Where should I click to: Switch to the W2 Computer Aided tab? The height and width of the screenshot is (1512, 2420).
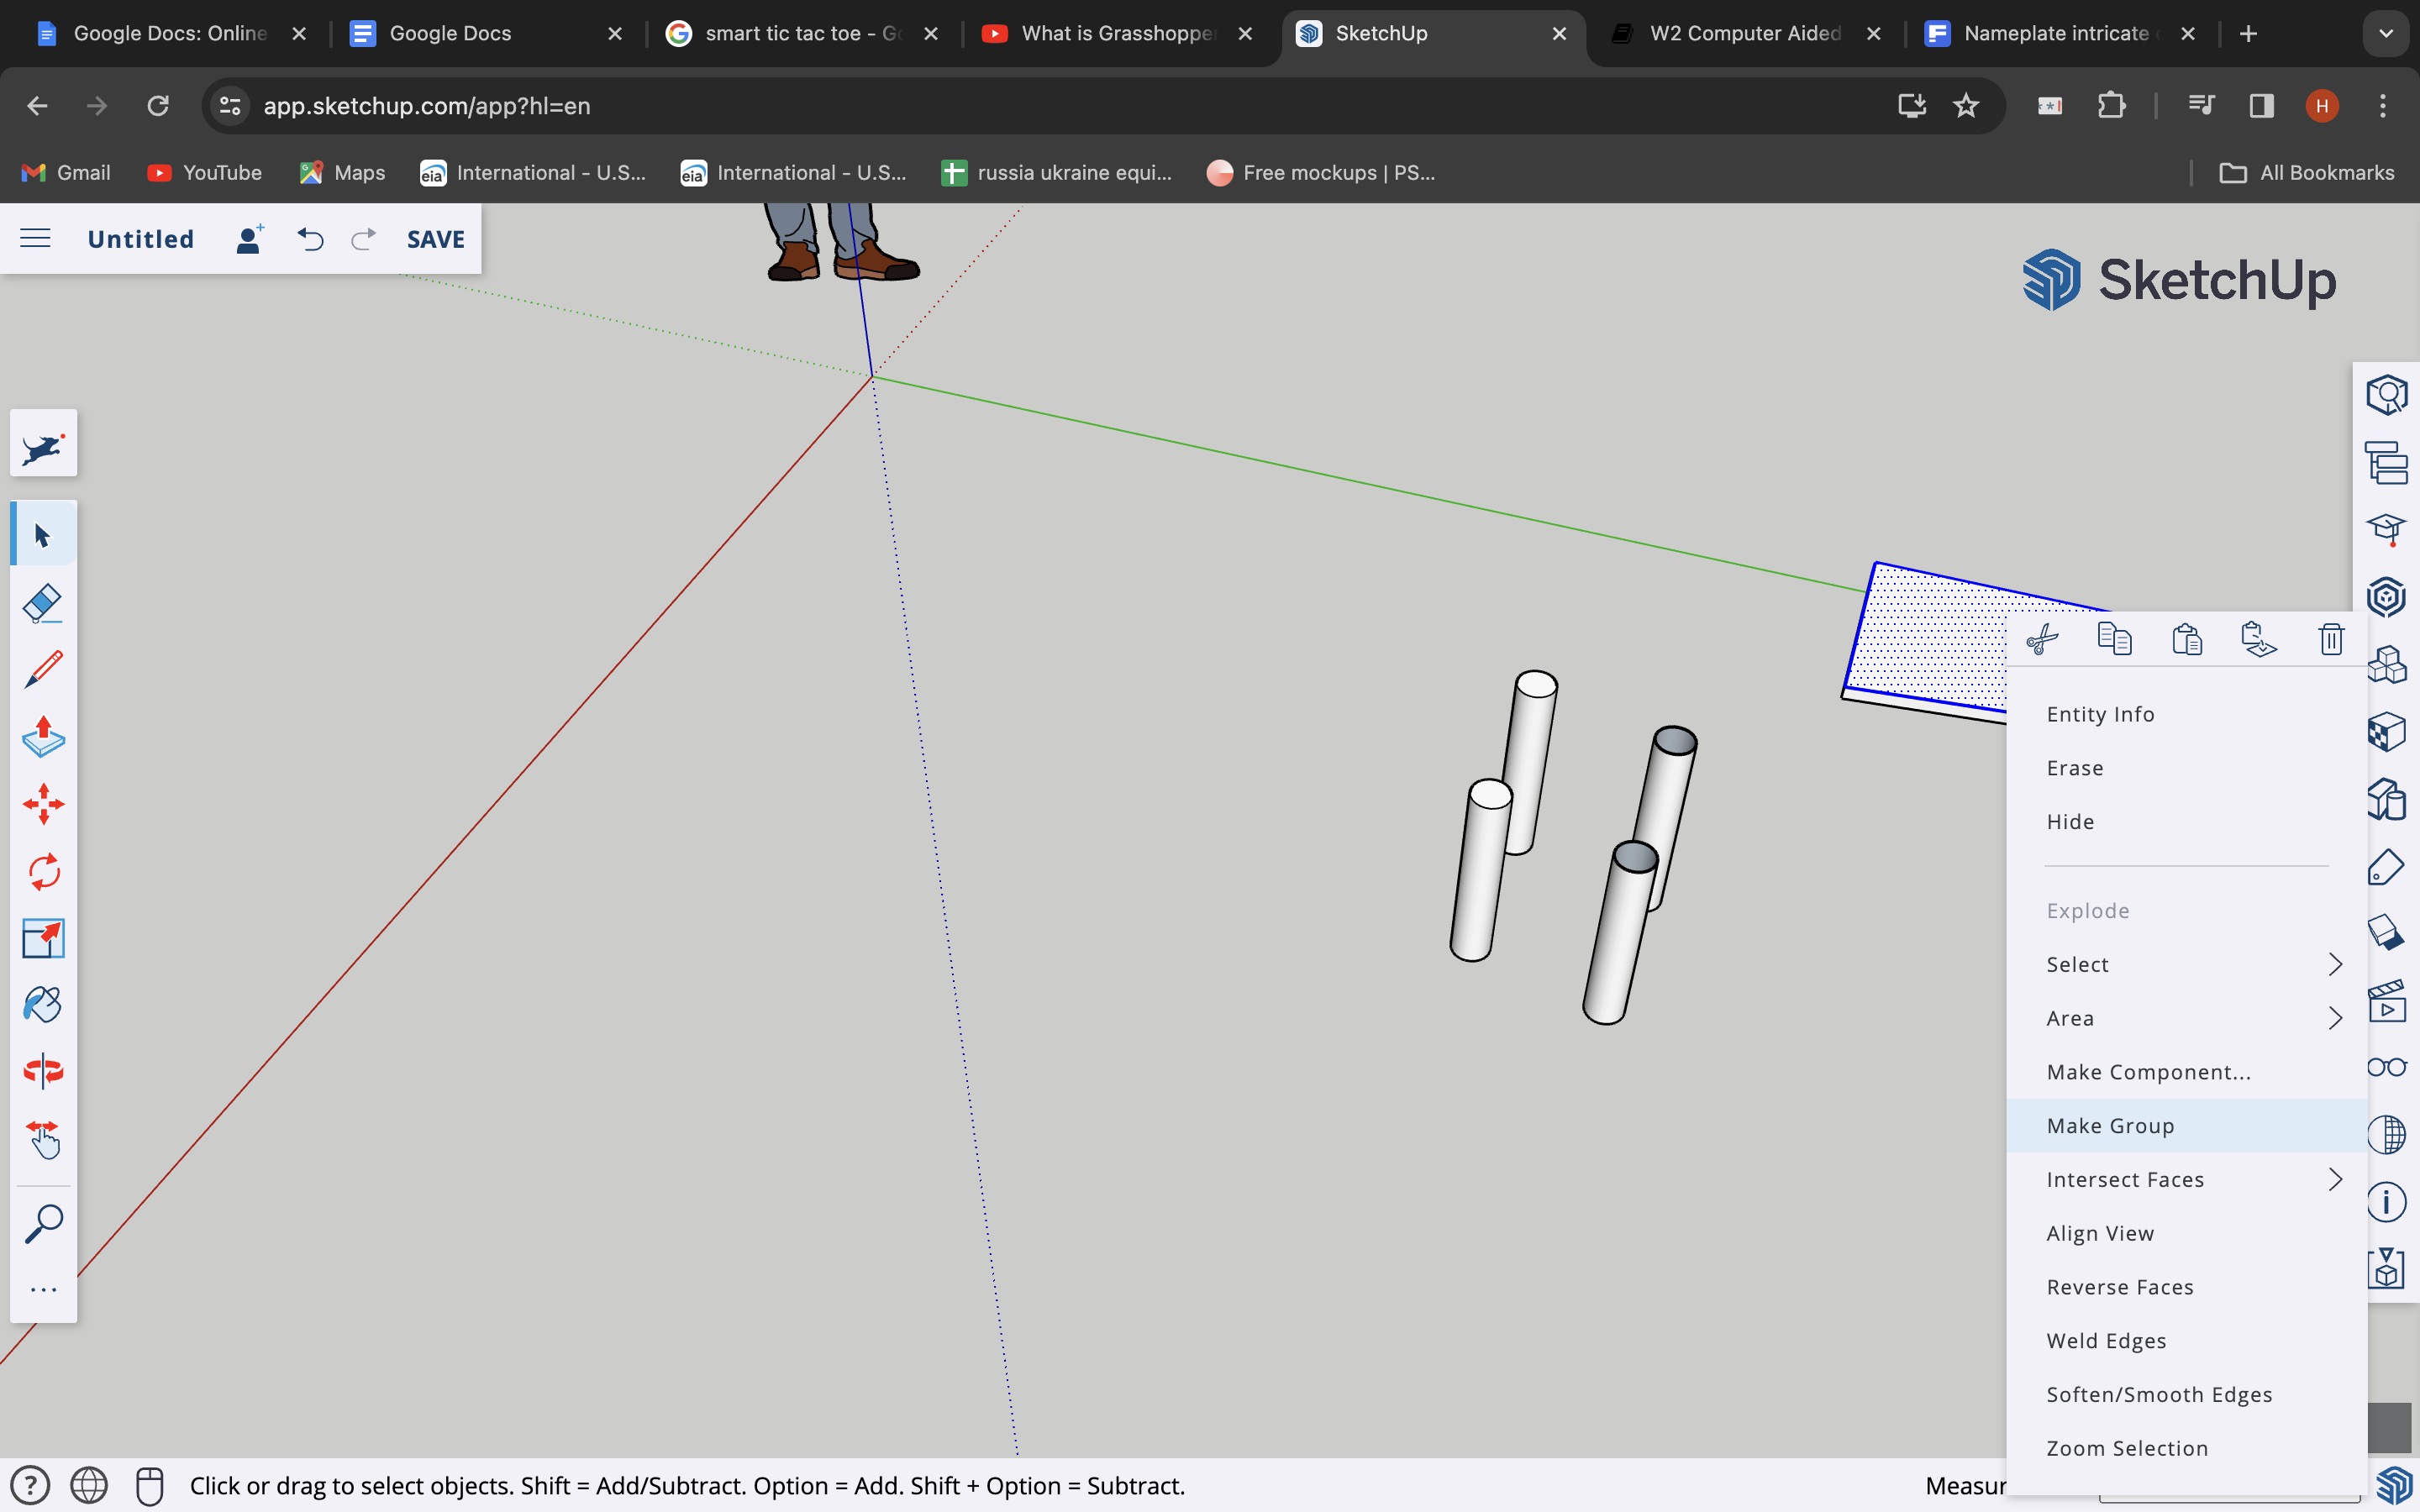[x=1744, y=33]
